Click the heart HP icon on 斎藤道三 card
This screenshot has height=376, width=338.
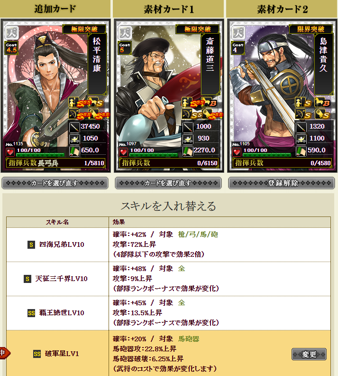(x=124, y=152)
